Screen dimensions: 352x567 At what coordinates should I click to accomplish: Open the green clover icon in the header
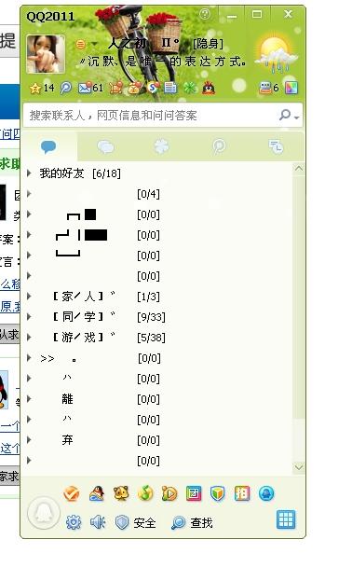tap(190, 88)
